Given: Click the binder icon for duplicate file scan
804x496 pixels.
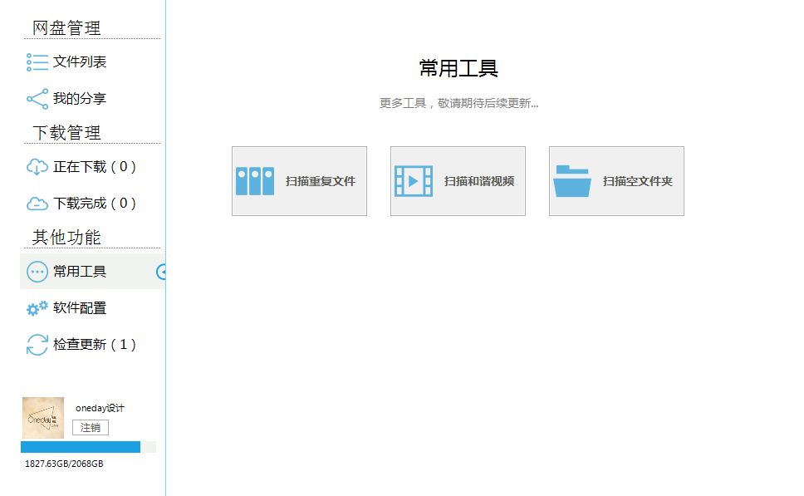Looking at the screenshot, I should [x=255, y=181].
